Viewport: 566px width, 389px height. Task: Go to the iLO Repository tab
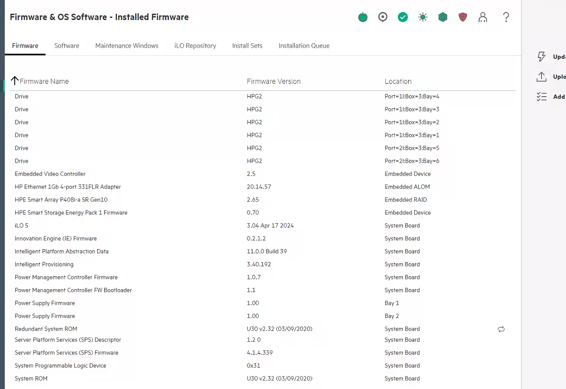tap(195, 46)
